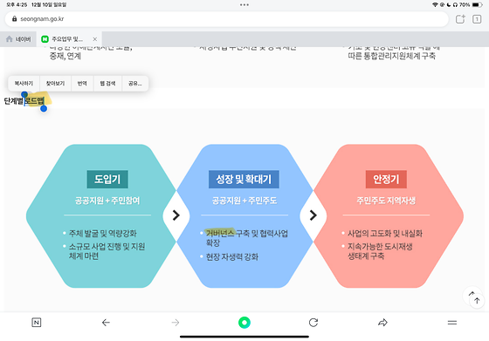
Task: Choose 번역 in the selection menu
Action: [82, 84]
